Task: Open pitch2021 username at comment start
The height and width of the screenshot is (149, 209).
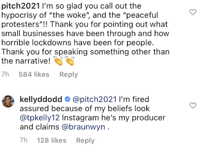Action: (21, 6)
